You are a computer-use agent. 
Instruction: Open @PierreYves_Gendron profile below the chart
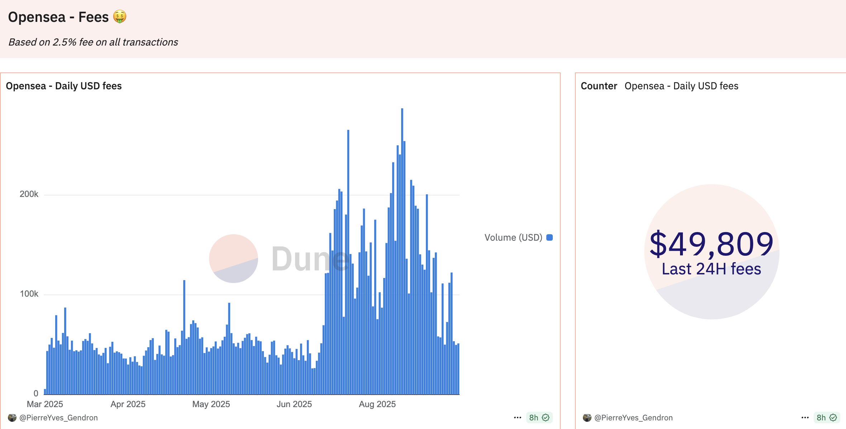pos(58,418)
